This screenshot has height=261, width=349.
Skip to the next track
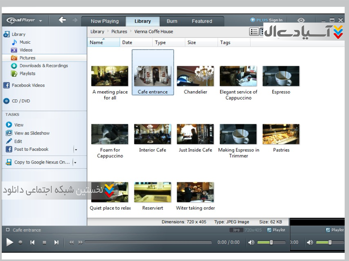(x=56, y=242)
